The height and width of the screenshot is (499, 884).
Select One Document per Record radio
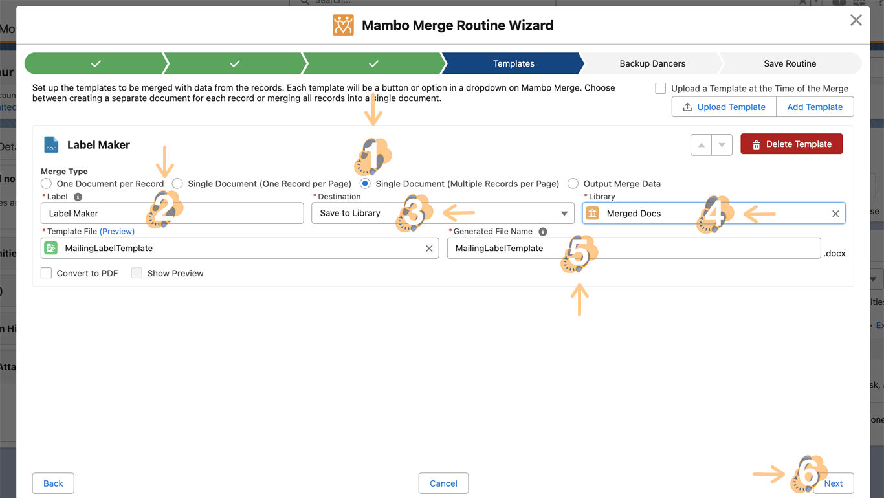click(x=47, y=184)
